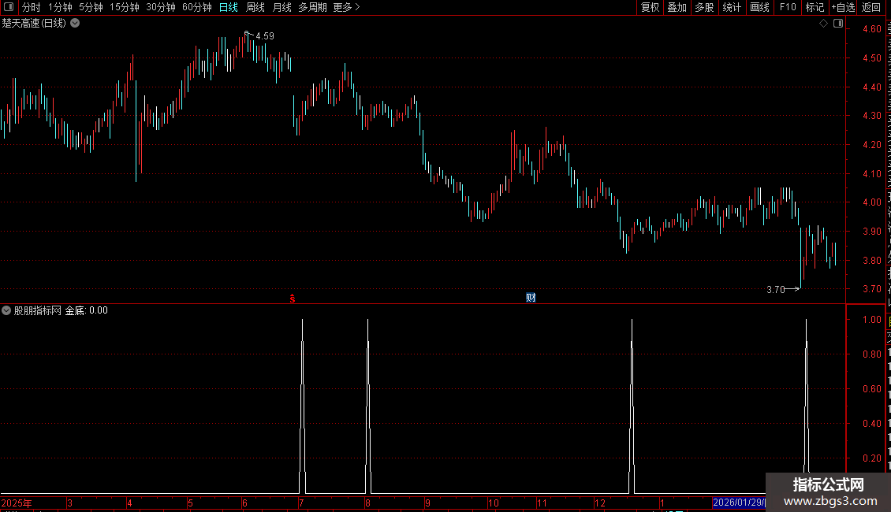Expand the 更多 periods menu

[x=347, y=7]
